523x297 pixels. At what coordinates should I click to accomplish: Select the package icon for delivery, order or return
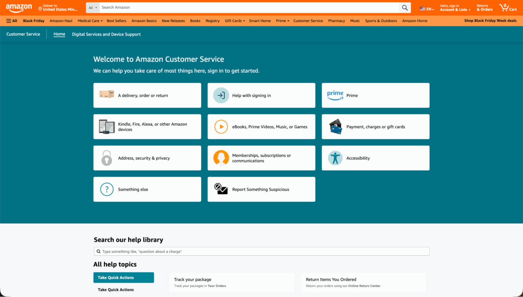[x=107, y=95]
